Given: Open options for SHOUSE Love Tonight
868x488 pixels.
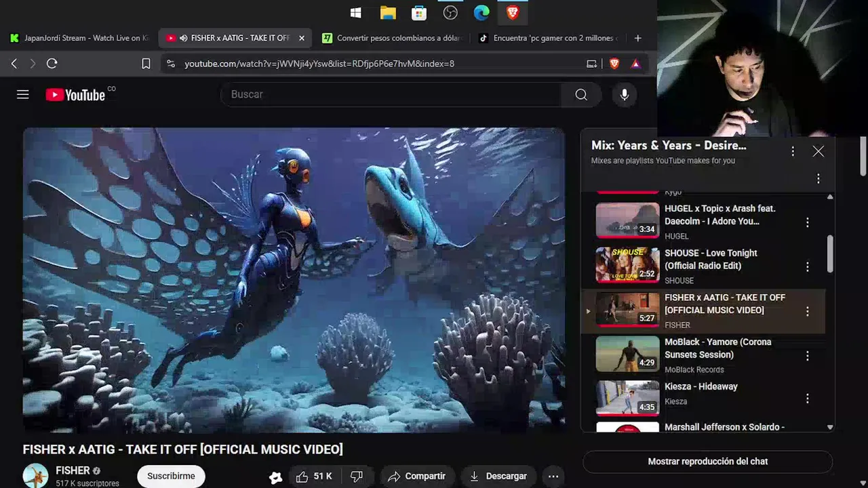Looking at the screenshot, I should coord(807,267).
